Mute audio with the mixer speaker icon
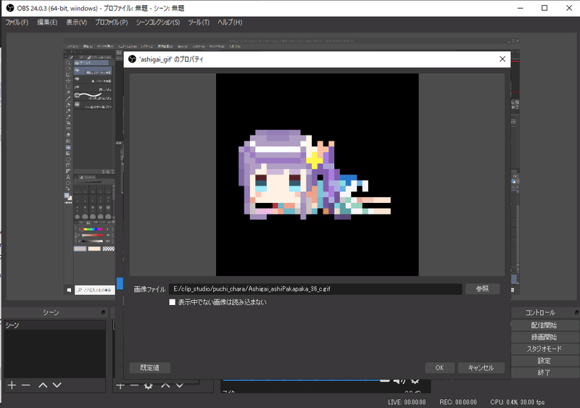 399,381
